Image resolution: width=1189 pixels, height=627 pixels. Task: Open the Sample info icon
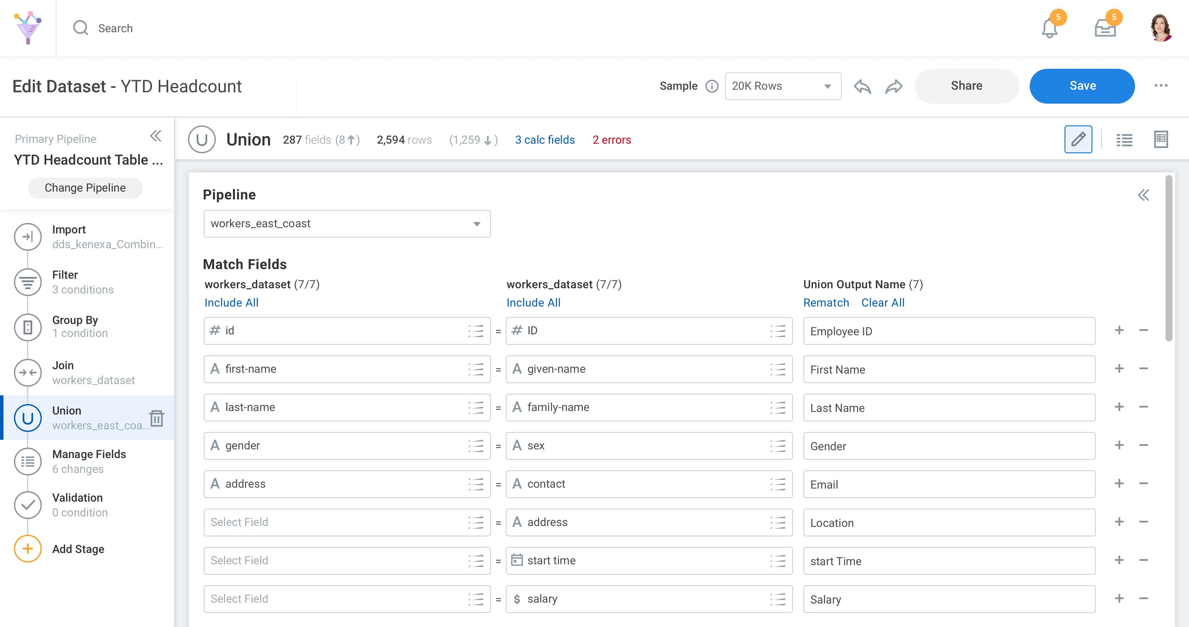point(712,86)
